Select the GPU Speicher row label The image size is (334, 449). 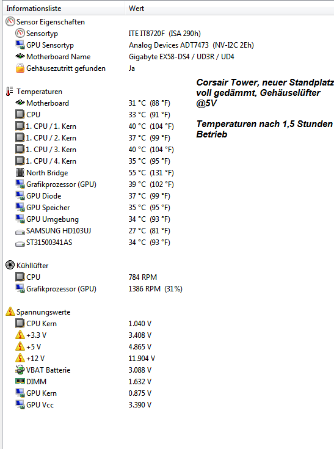click(x=48, y=208)
